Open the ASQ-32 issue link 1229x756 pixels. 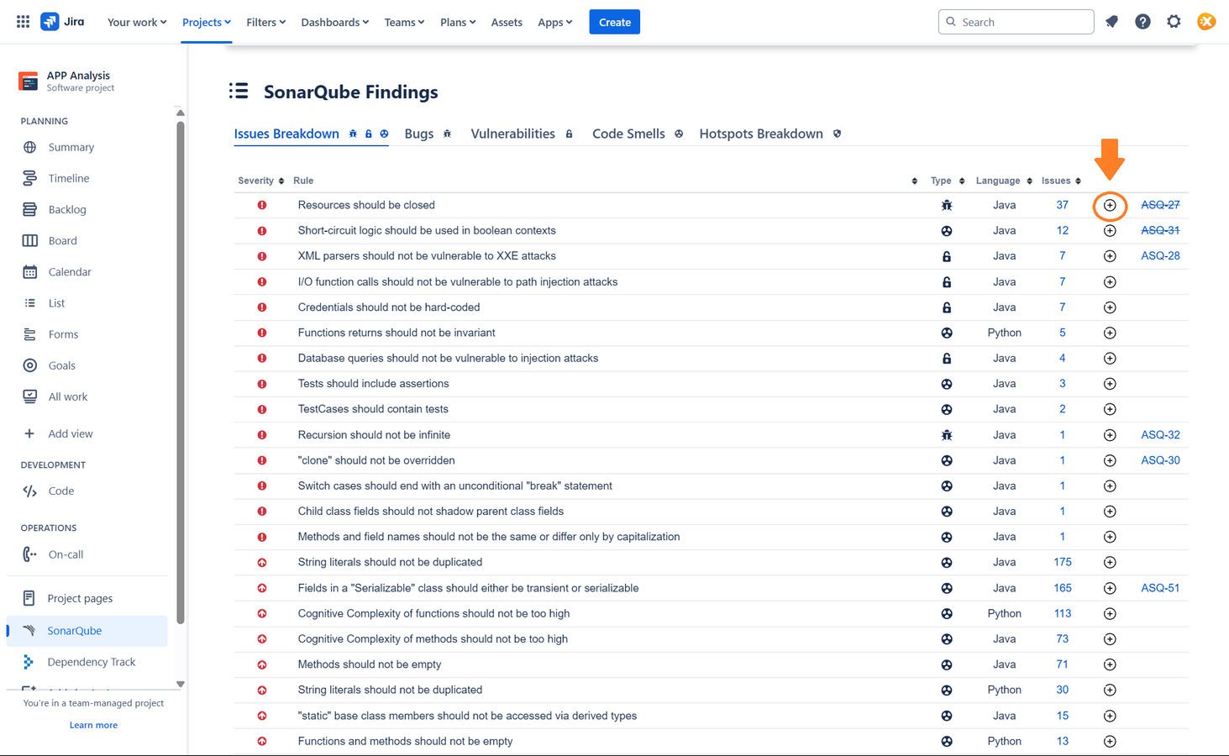tap(1160, 435)
